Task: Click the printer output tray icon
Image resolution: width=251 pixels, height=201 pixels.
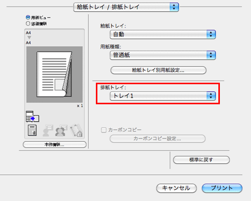Action: click(33, 116)
